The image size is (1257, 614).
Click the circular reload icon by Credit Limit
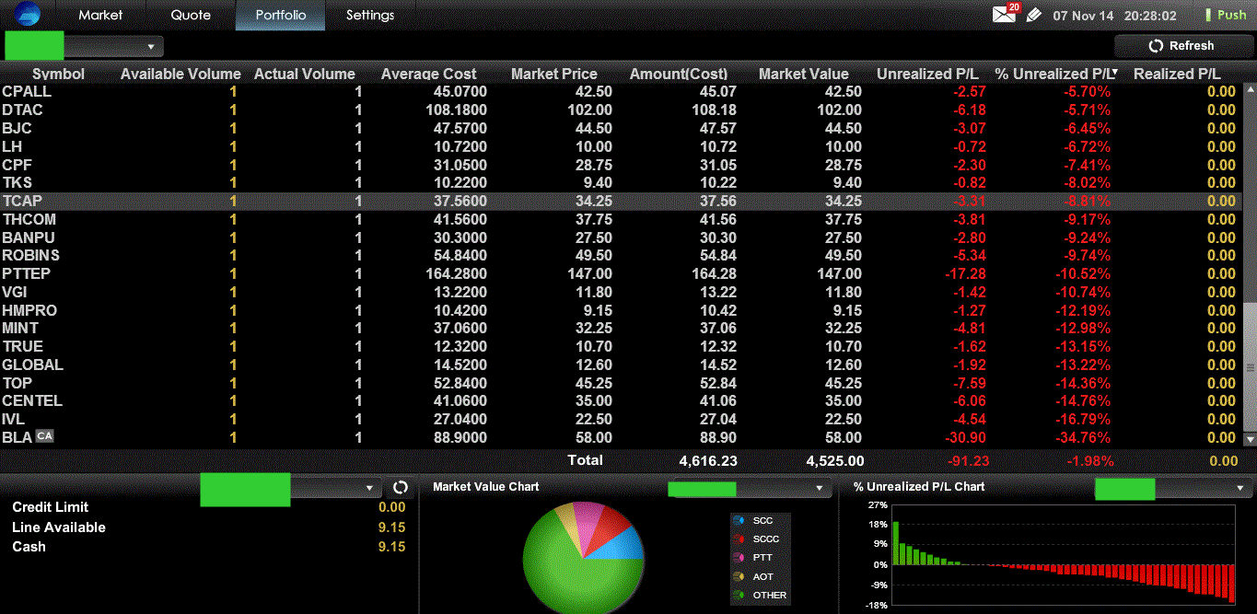400,487
